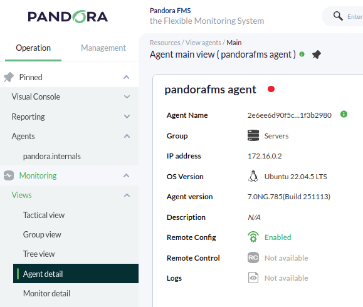This screenshot has width=363, height=307.
Task: Click the Linux penguin OS icon
Action: 253,176
